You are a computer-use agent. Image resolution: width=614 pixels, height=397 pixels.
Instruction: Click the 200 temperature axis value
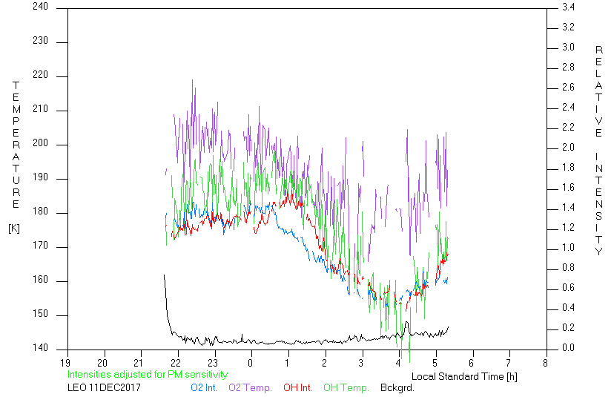(40, 143)
